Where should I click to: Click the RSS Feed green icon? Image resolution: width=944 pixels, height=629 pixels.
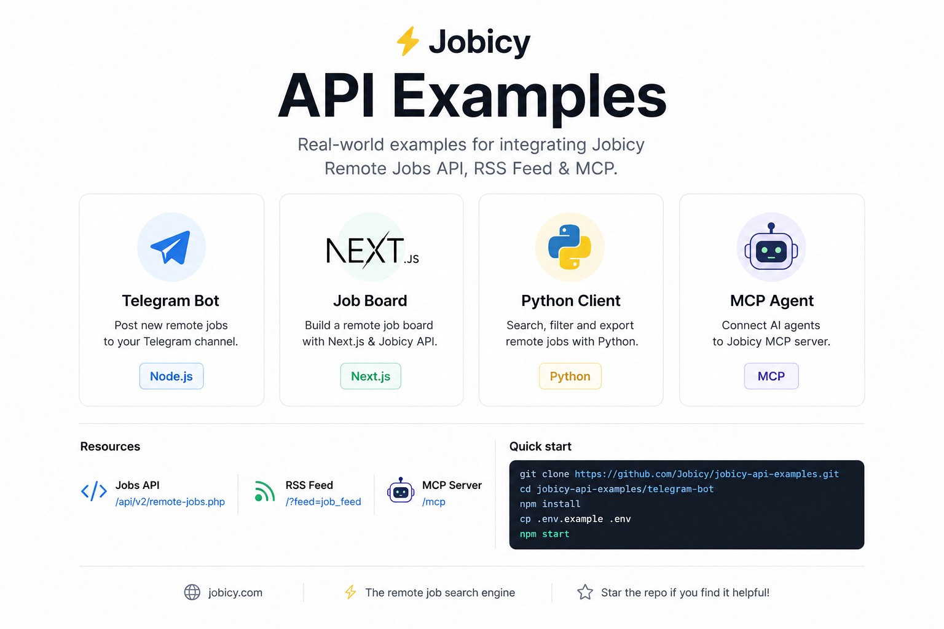(x=264, y=491)
